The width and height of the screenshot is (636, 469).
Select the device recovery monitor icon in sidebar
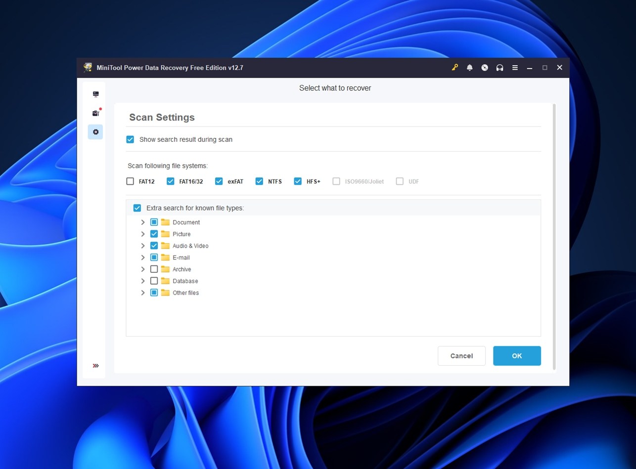pyautogui.click(x=95, y=93)
